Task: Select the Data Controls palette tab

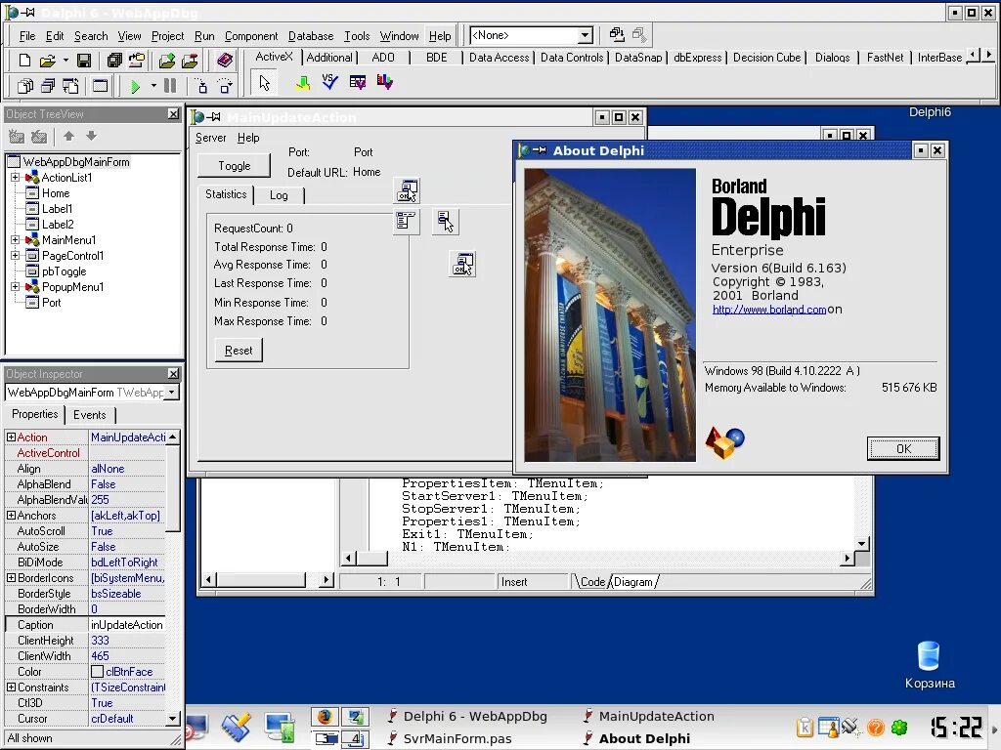Action: tap(571, 58)
